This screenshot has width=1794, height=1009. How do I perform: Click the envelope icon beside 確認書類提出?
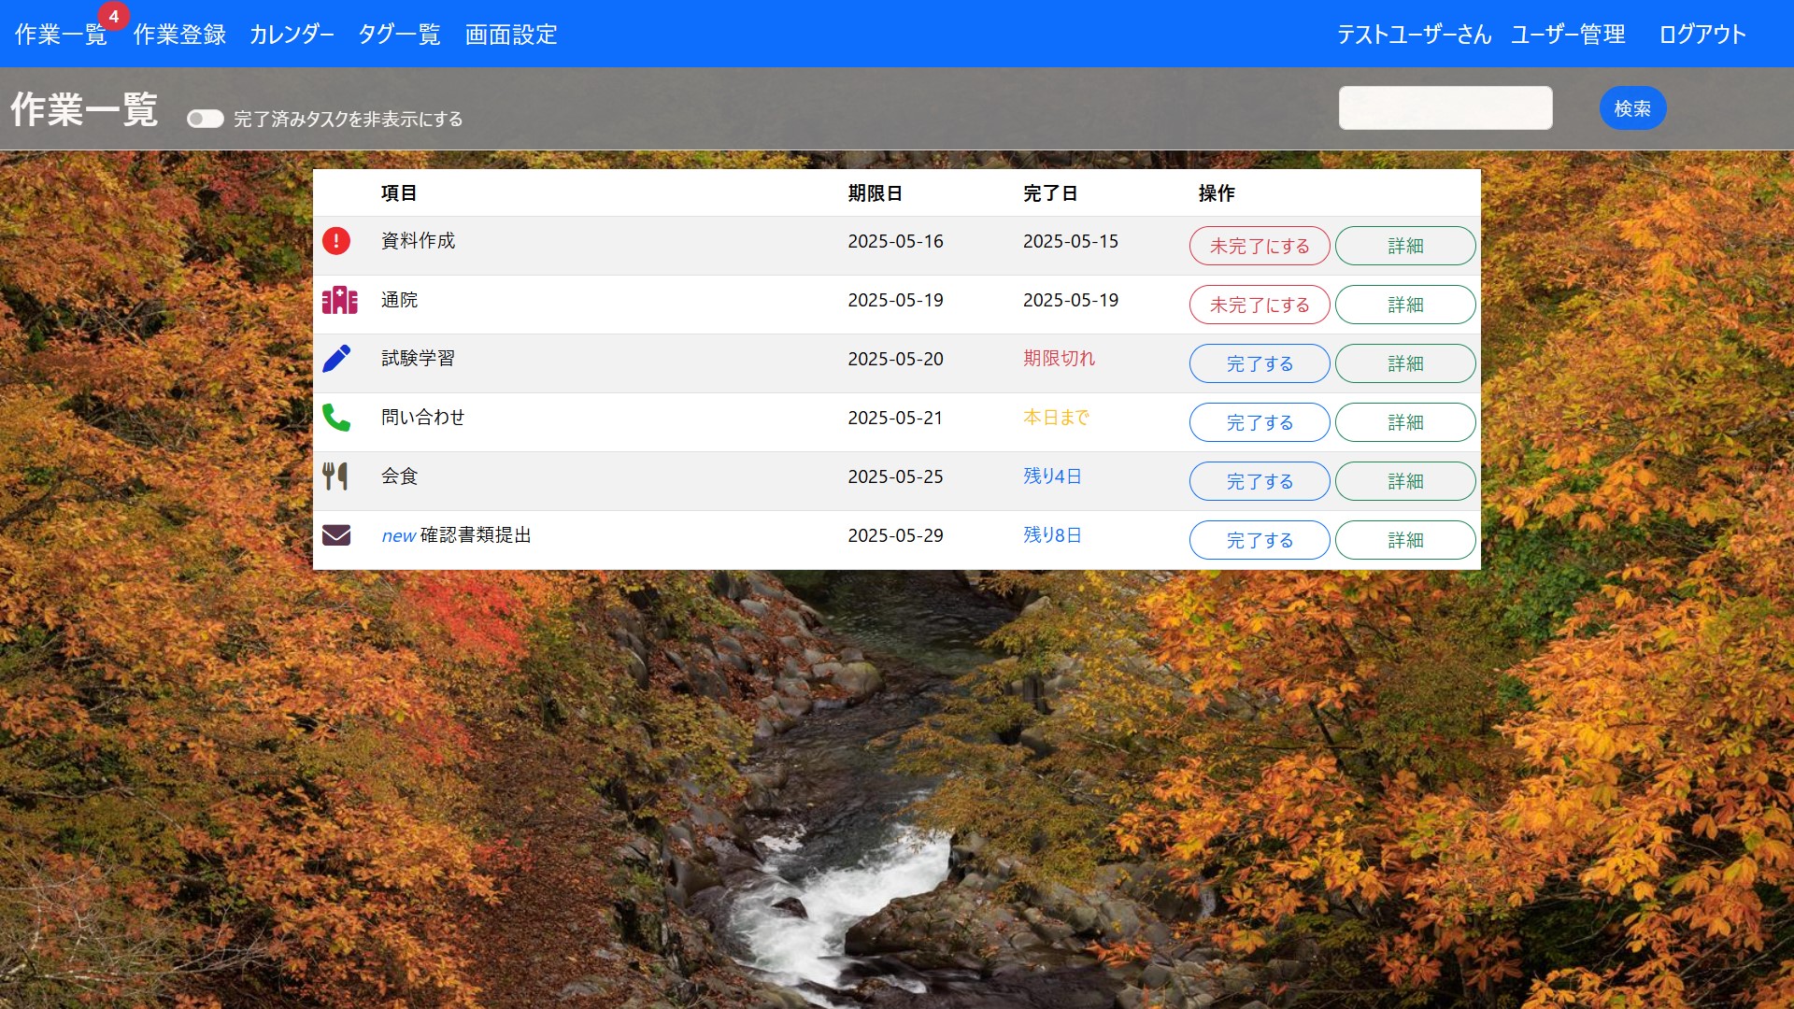336,535
